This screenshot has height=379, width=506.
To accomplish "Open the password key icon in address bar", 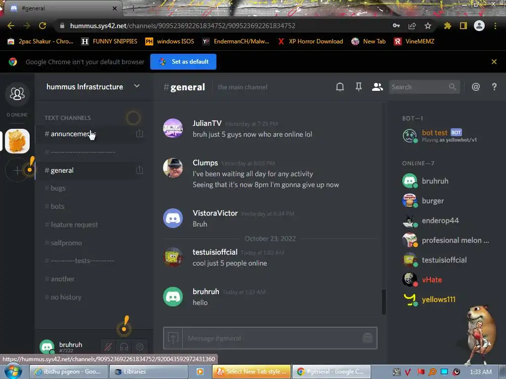I will (x=396, y=26).
